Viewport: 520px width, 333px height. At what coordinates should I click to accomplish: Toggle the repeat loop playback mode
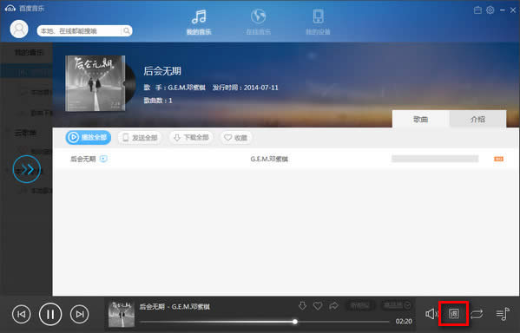coord(477,314)
